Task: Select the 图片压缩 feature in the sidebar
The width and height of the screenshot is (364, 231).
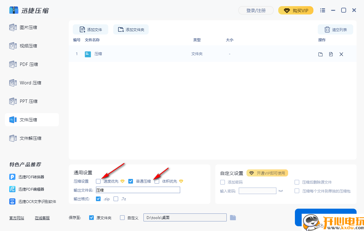Action: [28, 27]
